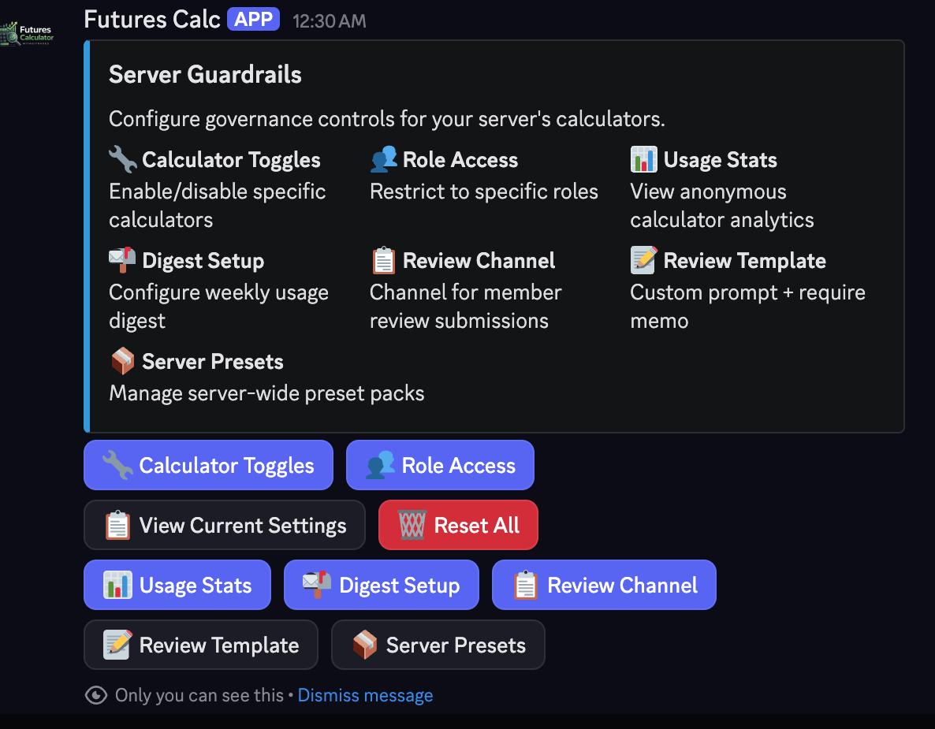The image size is (935, 729).
Task: Click the bar chart icon in Usage Stats button
Action: [117, 585]
